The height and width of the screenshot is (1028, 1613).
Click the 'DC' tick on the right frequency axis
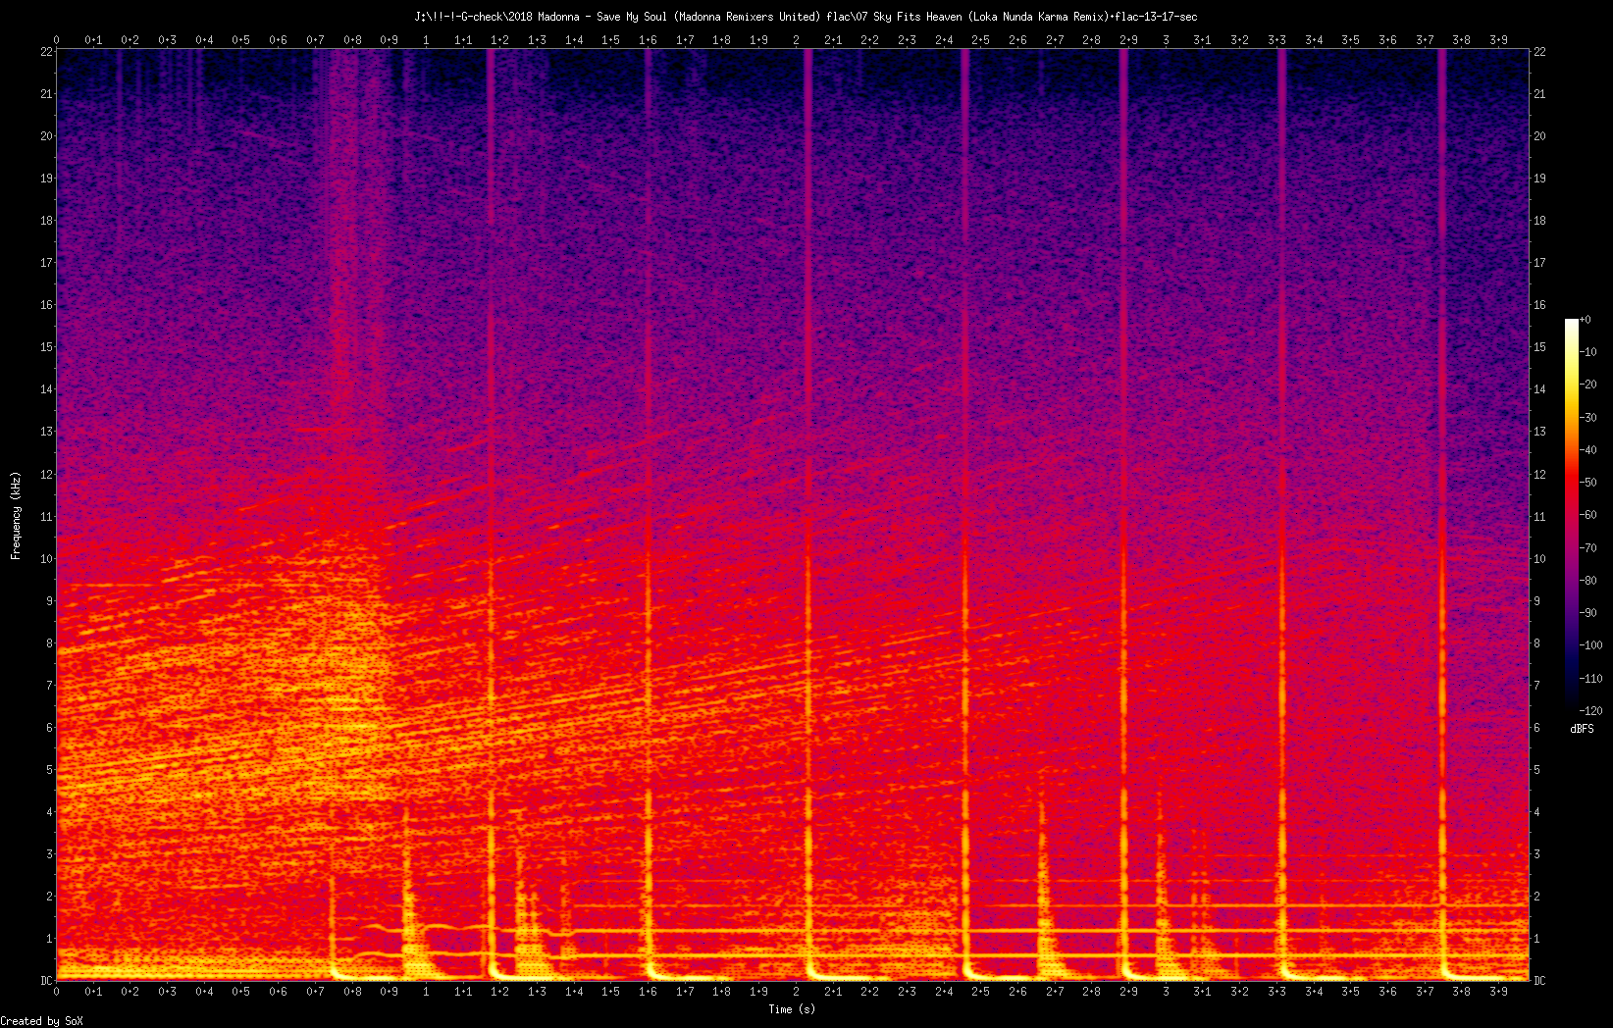pos(1539,981)
